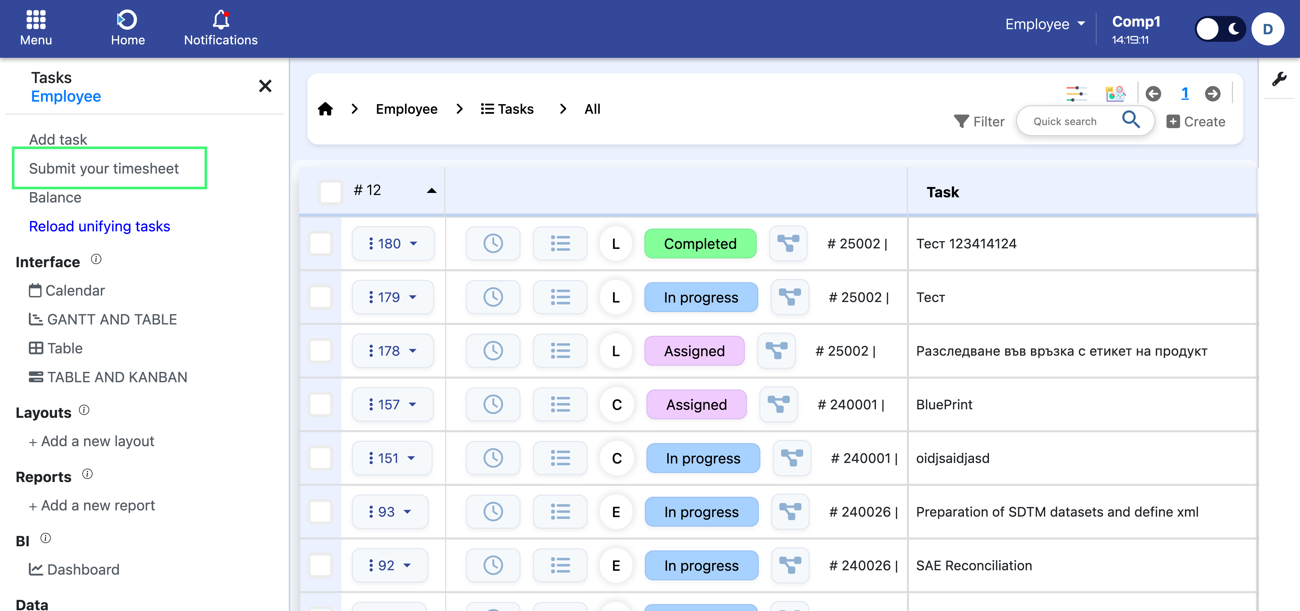Click the Interface info icon
The height and width of the screenshot is (611, 1300).
point(96,259)
